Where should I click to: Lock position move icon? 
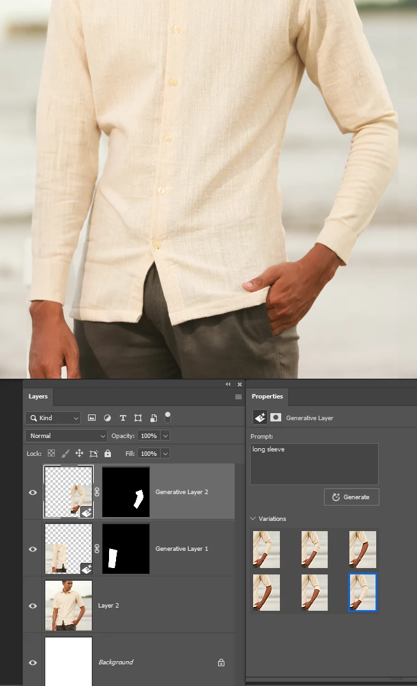(x=79, y=453)
